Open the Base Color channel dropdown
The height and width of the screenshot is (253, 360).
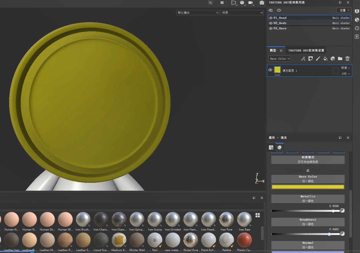click(x=280, y=59)
